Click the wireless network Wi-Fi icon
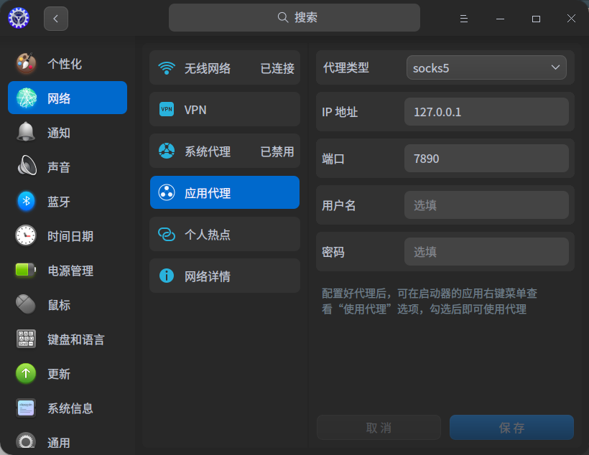589x455 pixels. [167, 68]
